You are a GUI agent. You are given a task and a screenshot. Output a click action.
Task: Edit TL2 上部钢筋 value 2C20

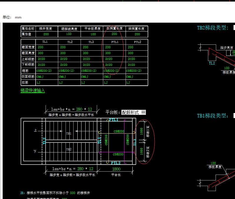coord(64,59)
